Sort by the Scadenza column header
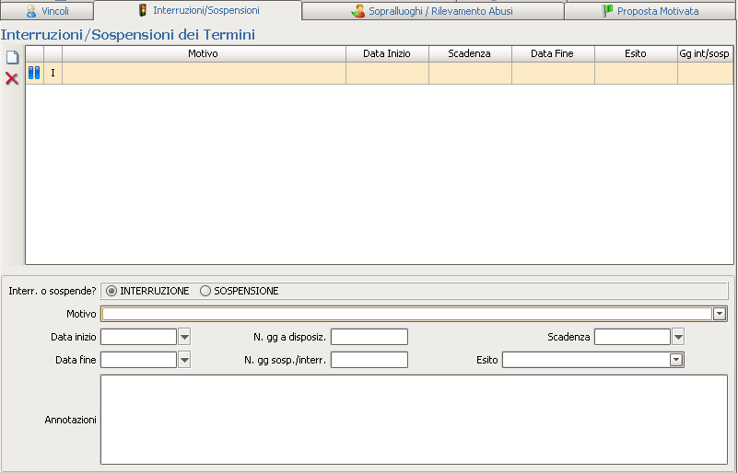 pyautogui.click(x=470, y=53)
